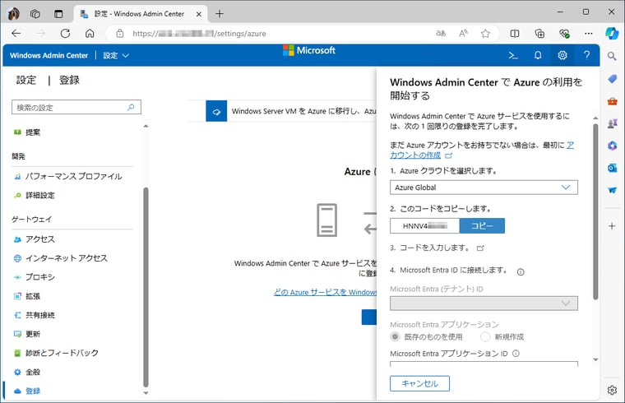Open the Outlook sidebar icon
The image size is (625, 403).
click(612, 168)
